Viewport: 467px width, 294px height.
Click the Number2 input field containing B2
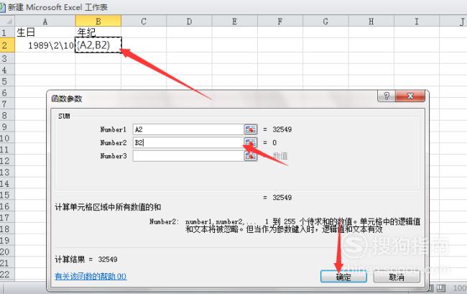(x=188, y=142)
